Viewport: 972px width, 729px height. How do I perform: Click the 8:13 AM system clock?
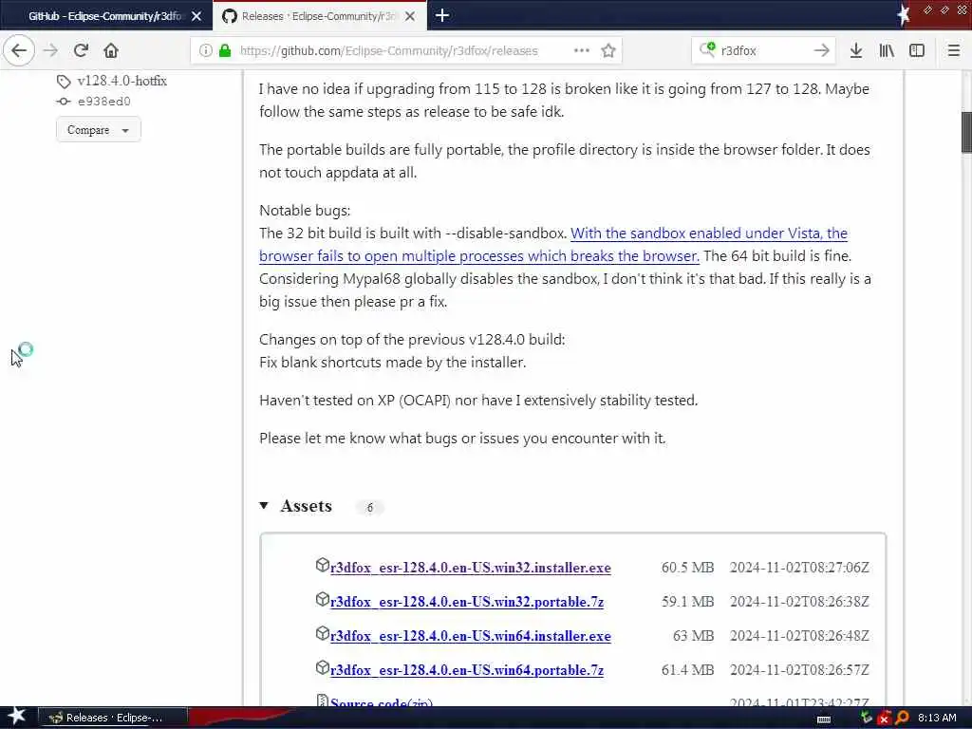[937, 718]
